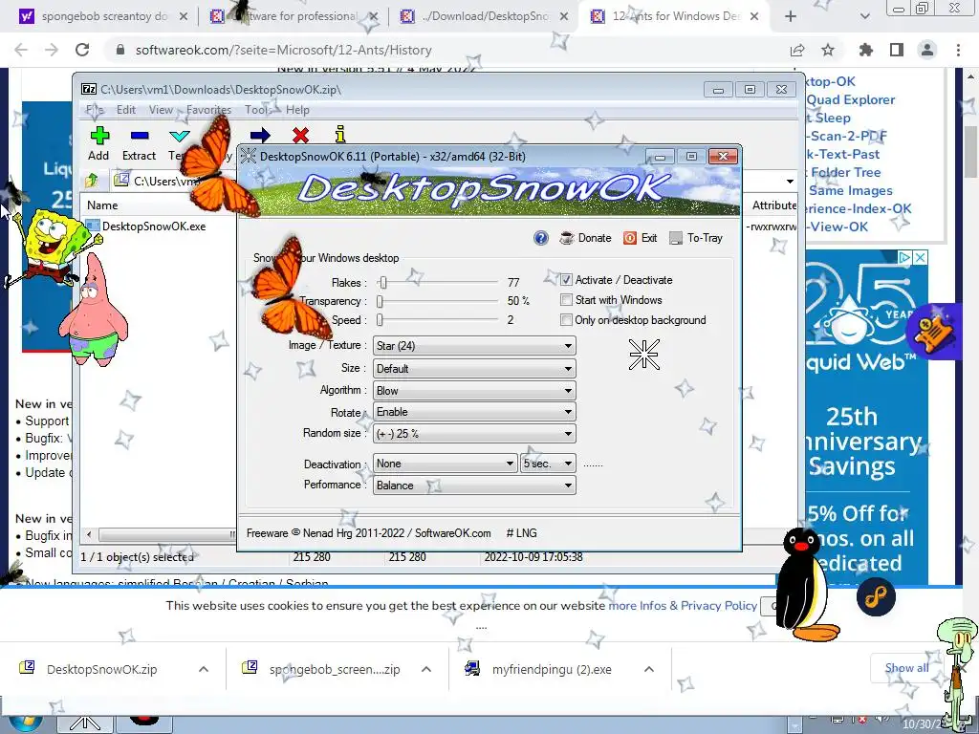This screenshot has width=979, height=734.
Task: Open the 5 sec. dropdown
Action: pos(548,464)
